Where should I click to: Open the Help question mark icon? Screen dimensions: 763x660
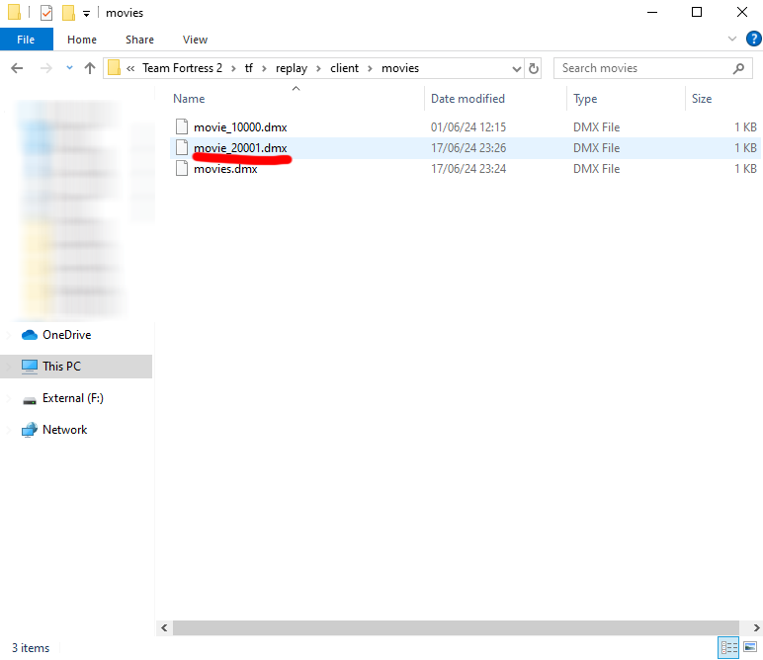pyautogui.click(x=753, y=39)
